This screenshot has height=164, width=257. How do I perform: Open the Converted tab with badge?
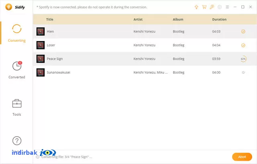(17, 70)
